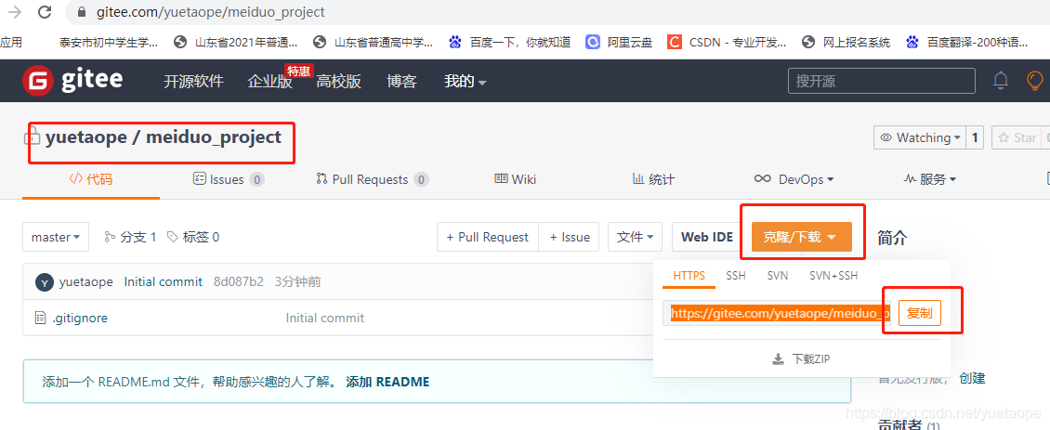
Task: Click the CSDN bookmark icon
Action: click(675, 42)
